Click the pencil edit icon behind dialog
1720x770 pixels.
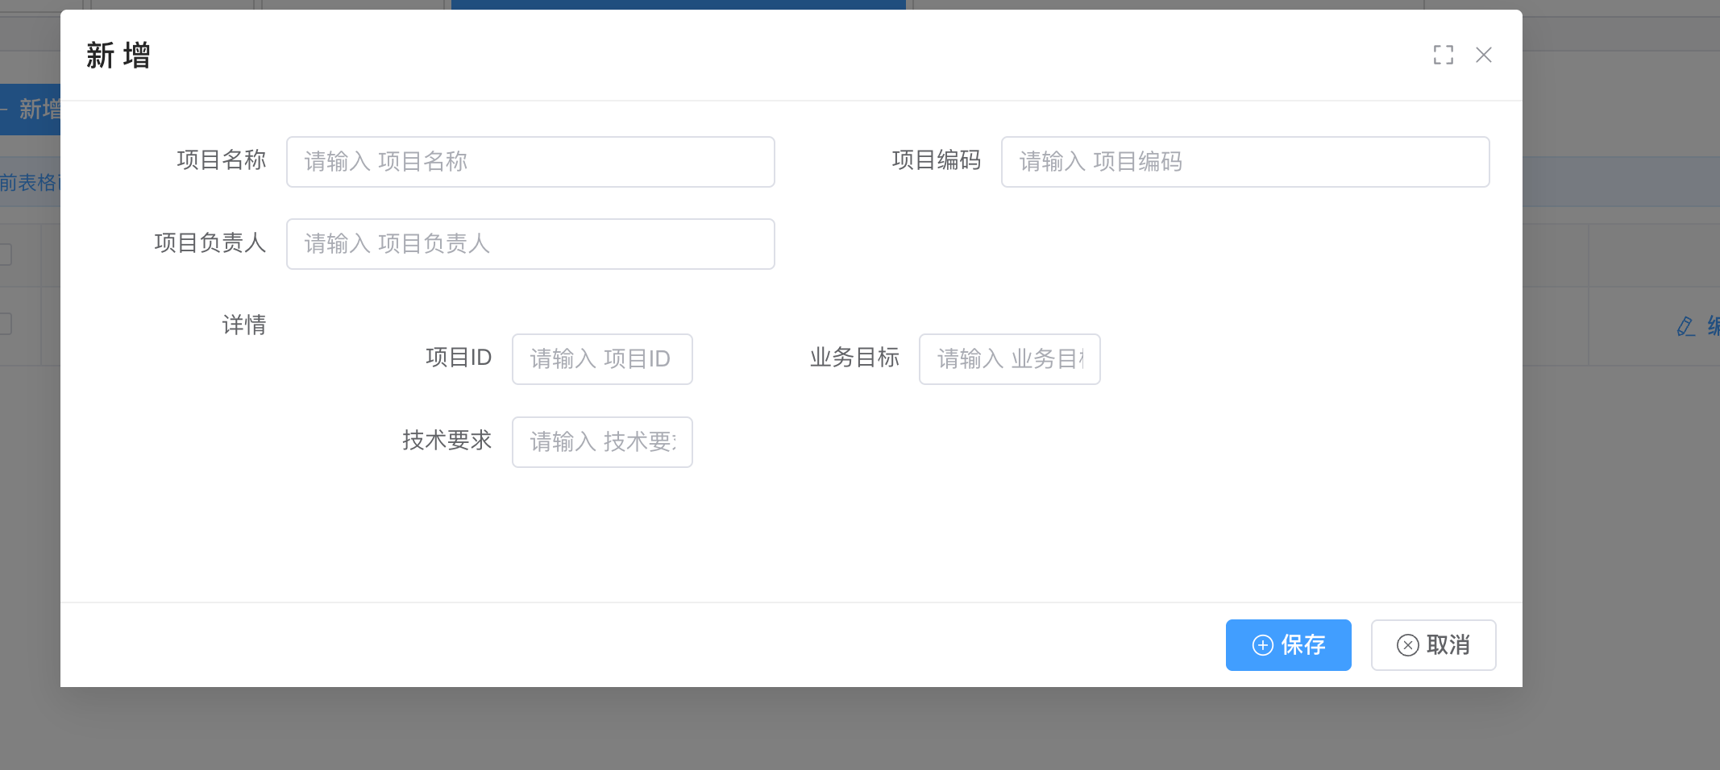coord(1685,326)
